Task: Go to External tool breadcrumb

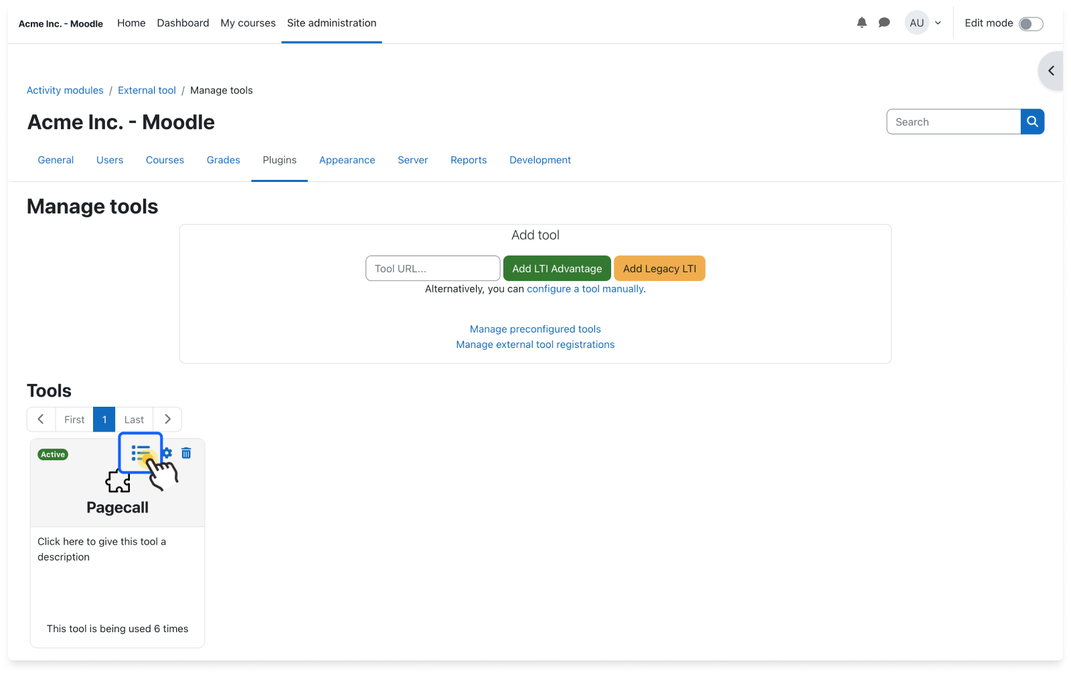Action: pos(147,90)
